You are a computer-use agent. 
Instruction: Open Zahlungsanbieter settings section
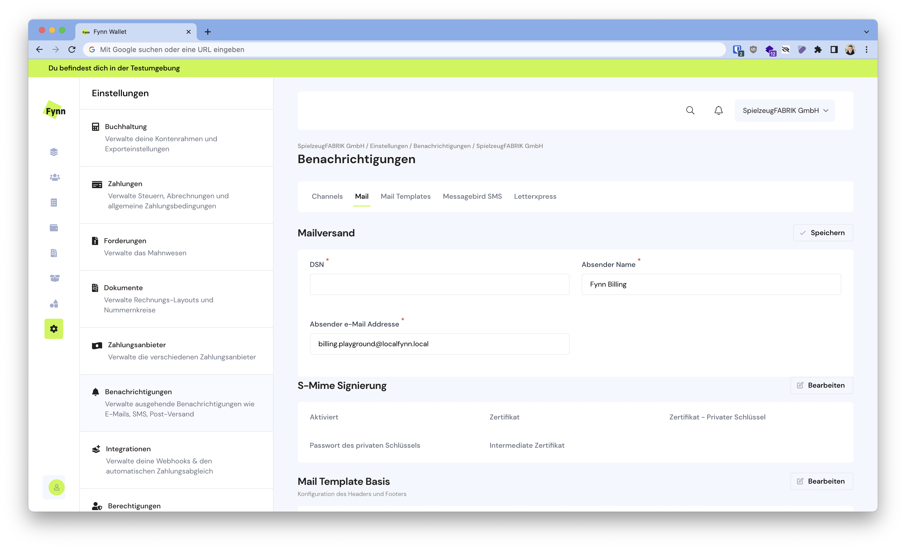(176, 351)
